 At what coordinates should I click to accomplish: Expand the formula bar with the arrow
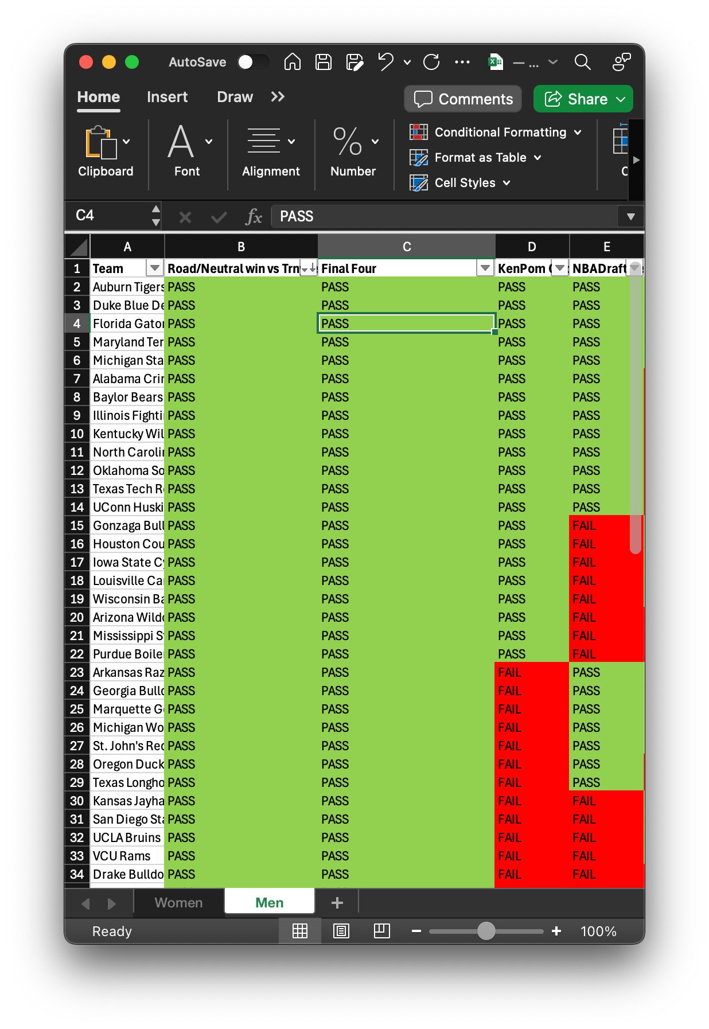631,216
